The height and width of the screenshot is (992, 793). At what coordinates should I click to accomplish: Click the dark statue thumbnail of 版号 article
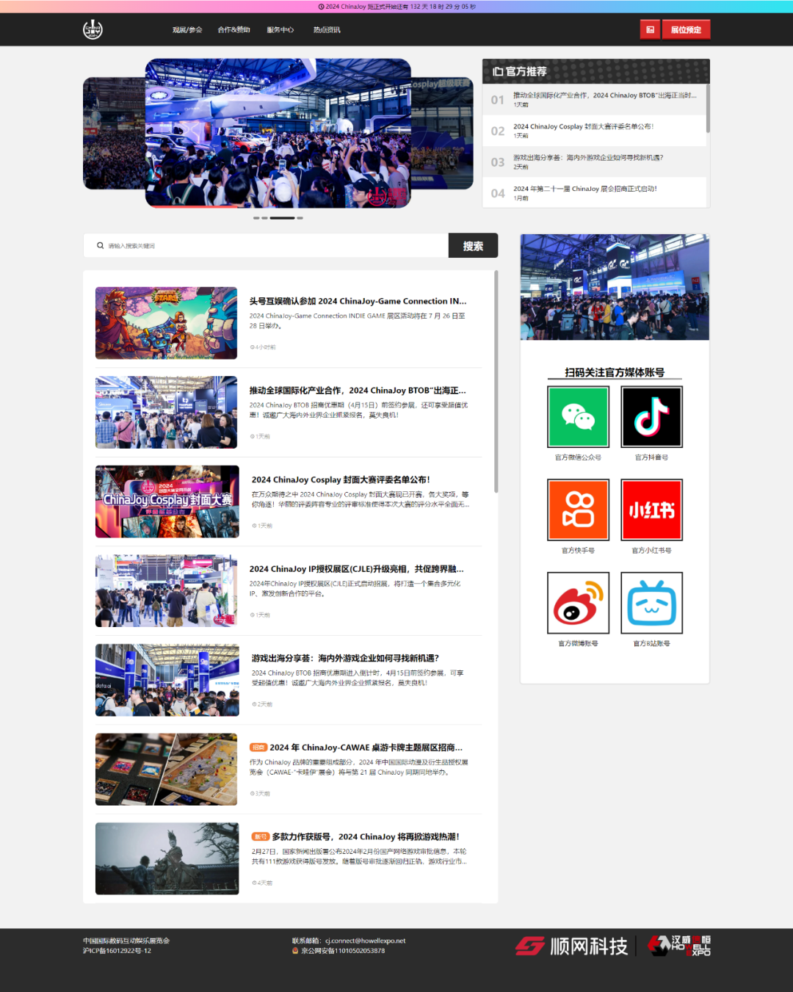click(167, 858)
